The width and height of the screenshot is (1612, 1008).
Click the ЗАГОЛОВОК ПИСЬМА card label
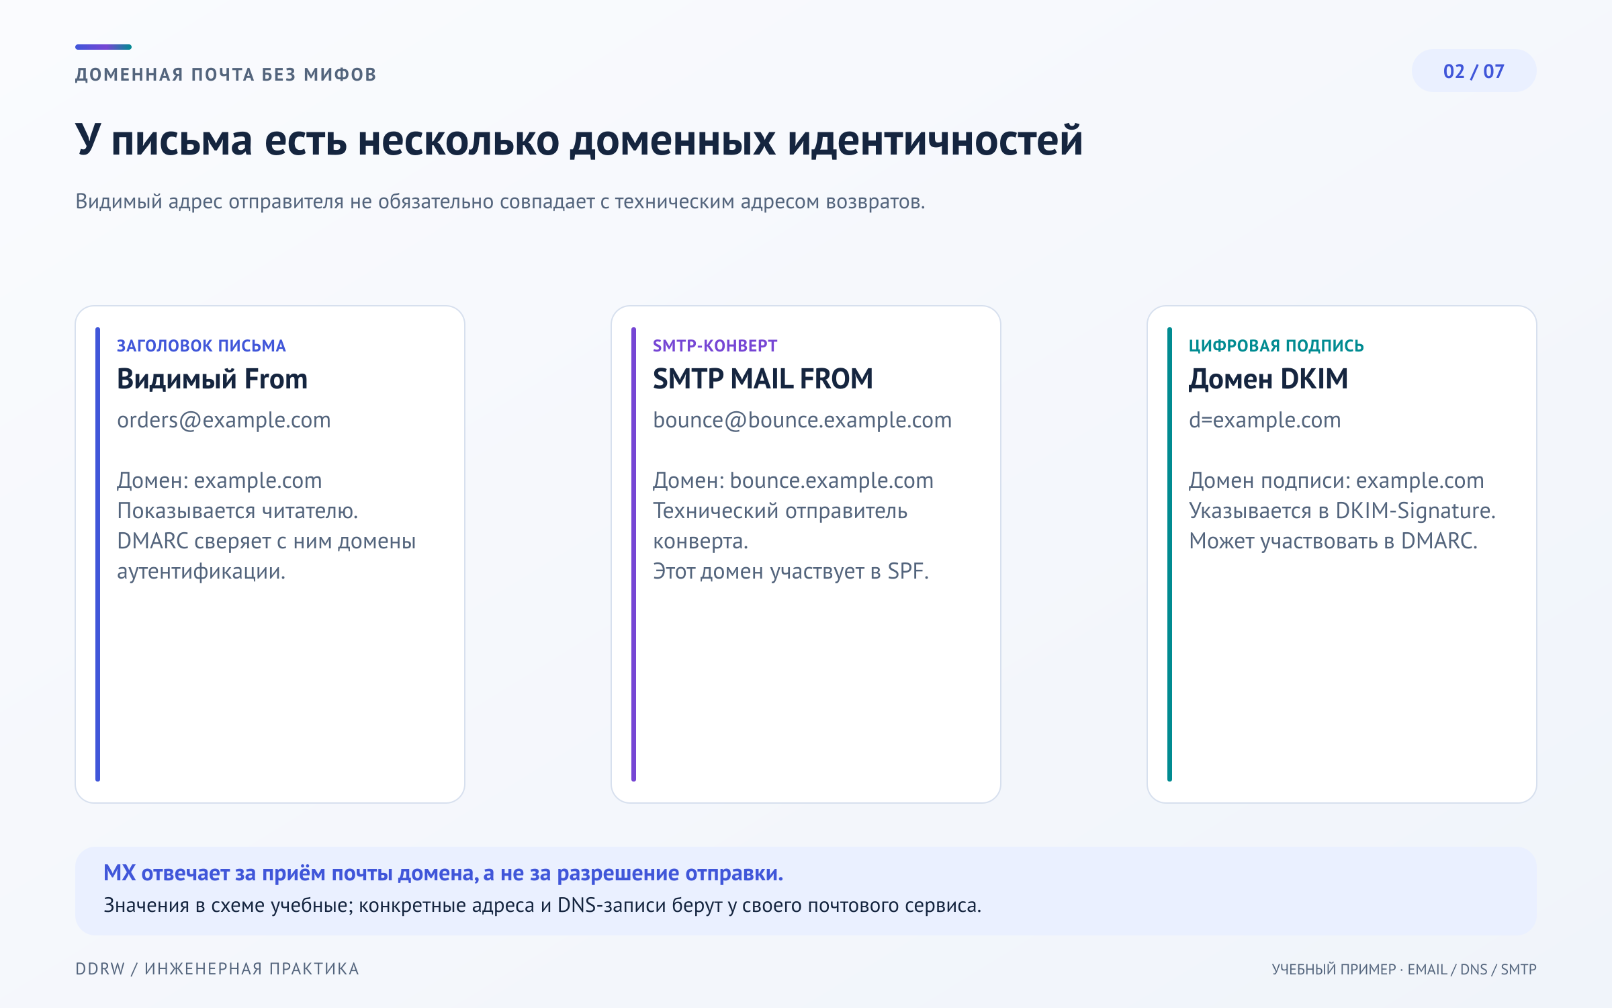click(201, 345)
